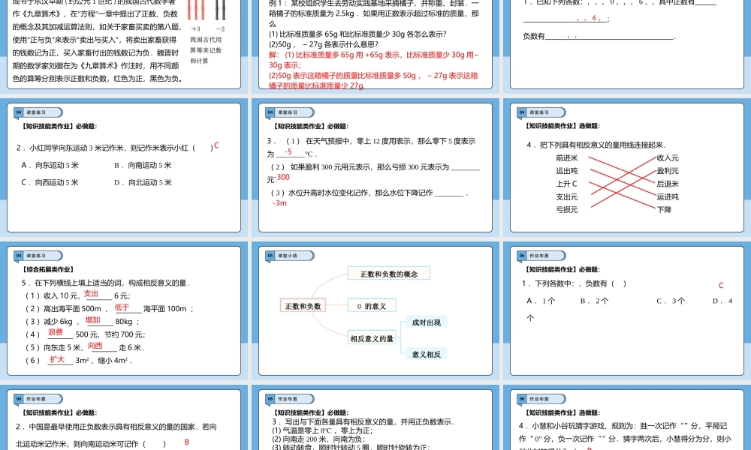This screenshot has height=450, width=751.
Task: Click the line (1) 气温是零上 8℃
Action: click(x=322, y=430)
